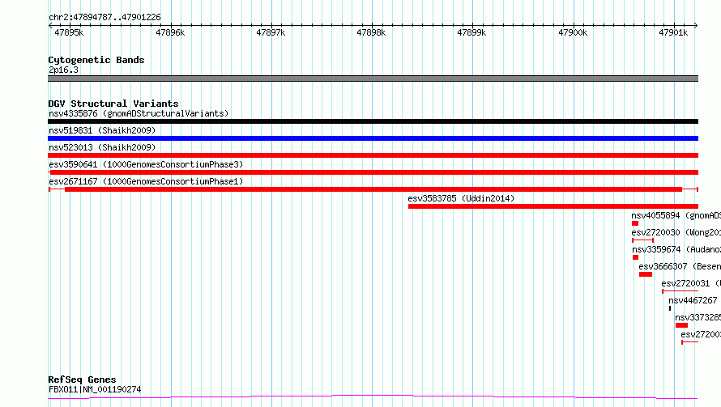Click the DGV Structural Variants track title
The image size is (721, 407).
[x=113, y=104]
